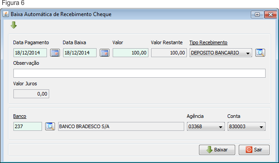Select the Valor Juros field
Viewport: 279px width, 163px height.
tap(31, 94)
